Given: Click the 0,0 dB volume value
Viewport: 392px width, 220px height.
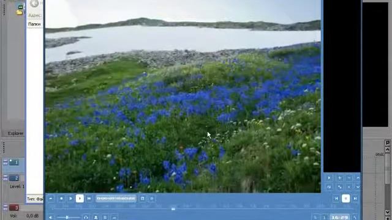Looking at the screenshot, I should pos(32,216).
